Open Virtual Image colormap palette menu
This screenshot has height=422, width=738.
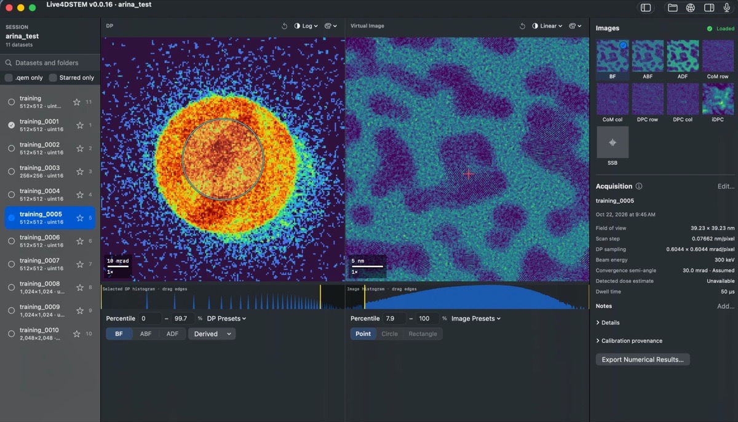pos(575,26)
